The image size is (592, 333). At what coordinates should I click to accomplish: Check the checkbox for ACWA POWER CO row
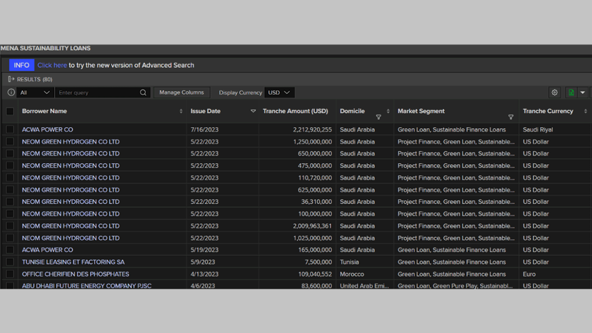click(10, 129)
